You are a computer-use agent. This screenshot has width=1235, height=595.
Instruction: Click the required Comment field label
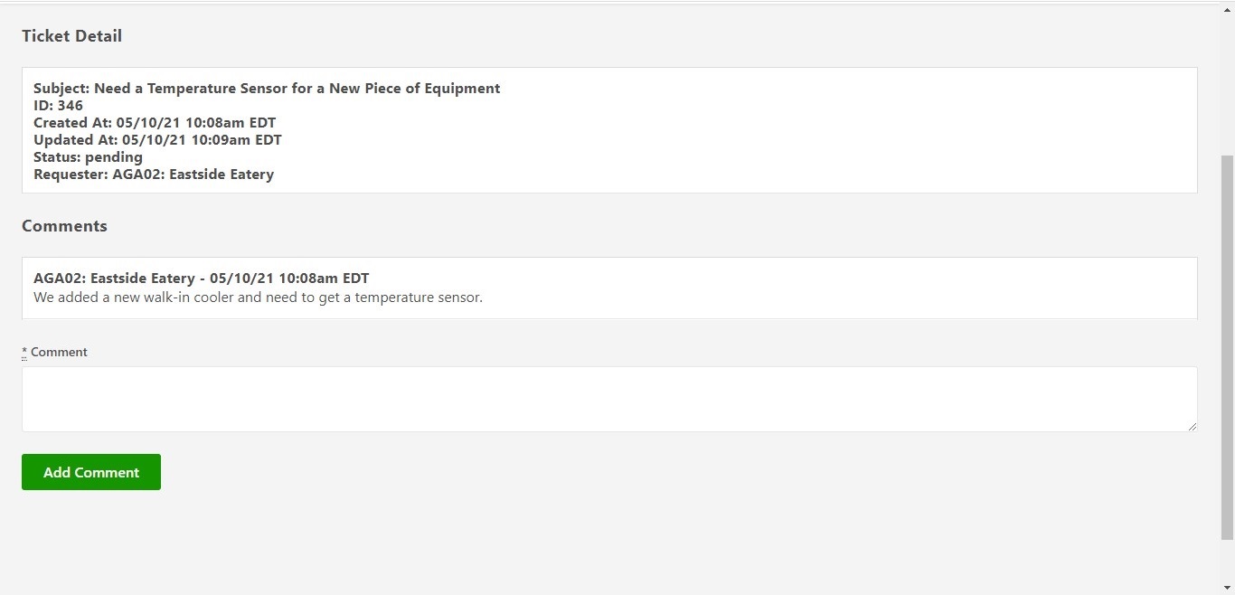pyautogui.click(x=54, y=352)
